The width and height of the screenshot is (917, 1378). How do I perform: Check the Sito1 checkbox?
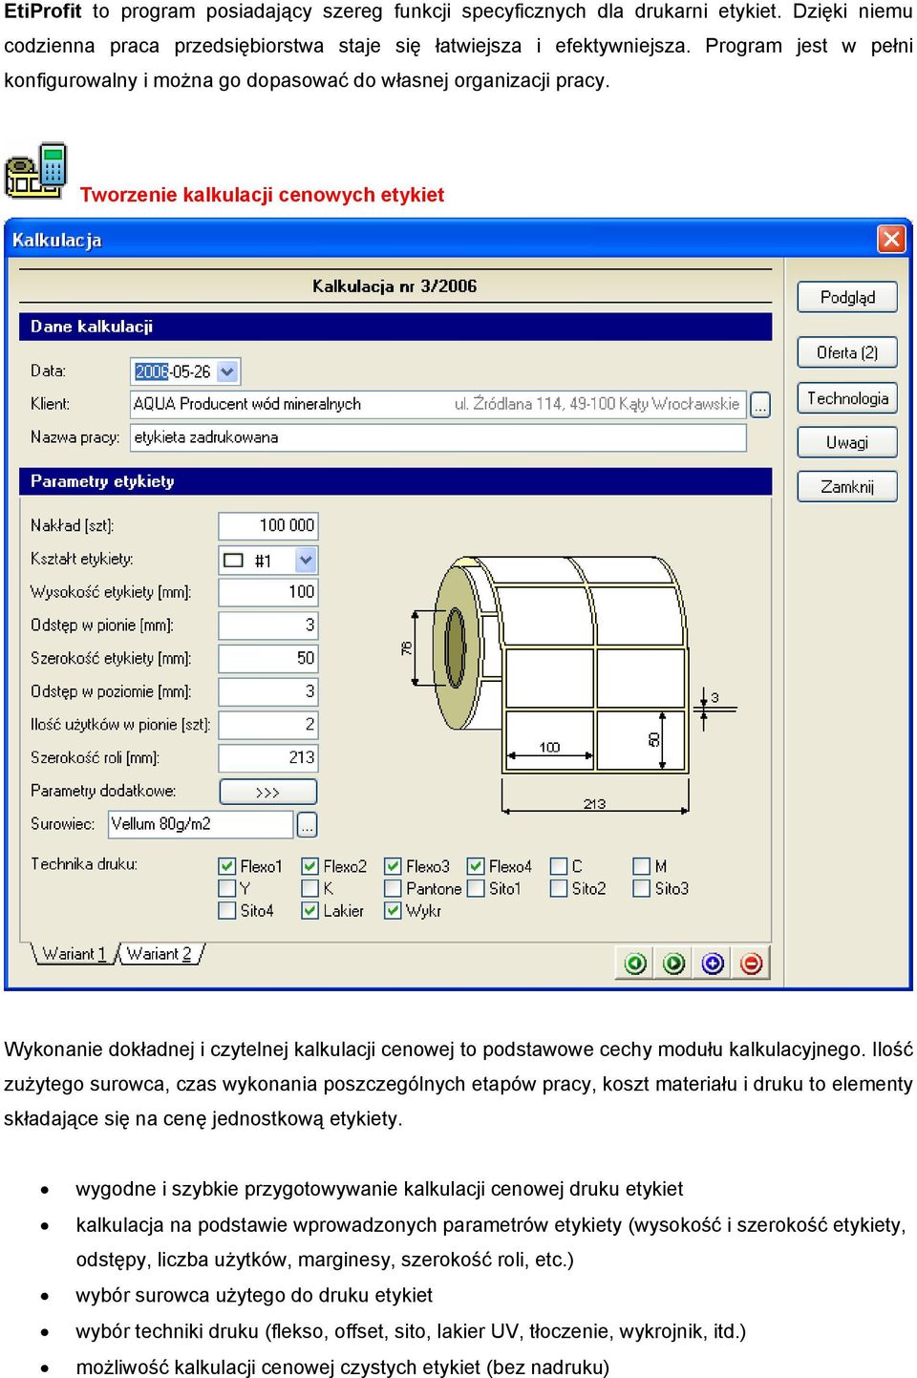(476, 888)
